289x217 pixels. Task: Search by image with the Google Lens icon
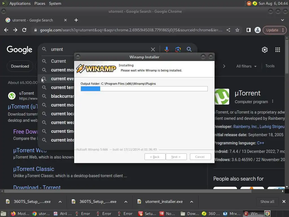178,49
